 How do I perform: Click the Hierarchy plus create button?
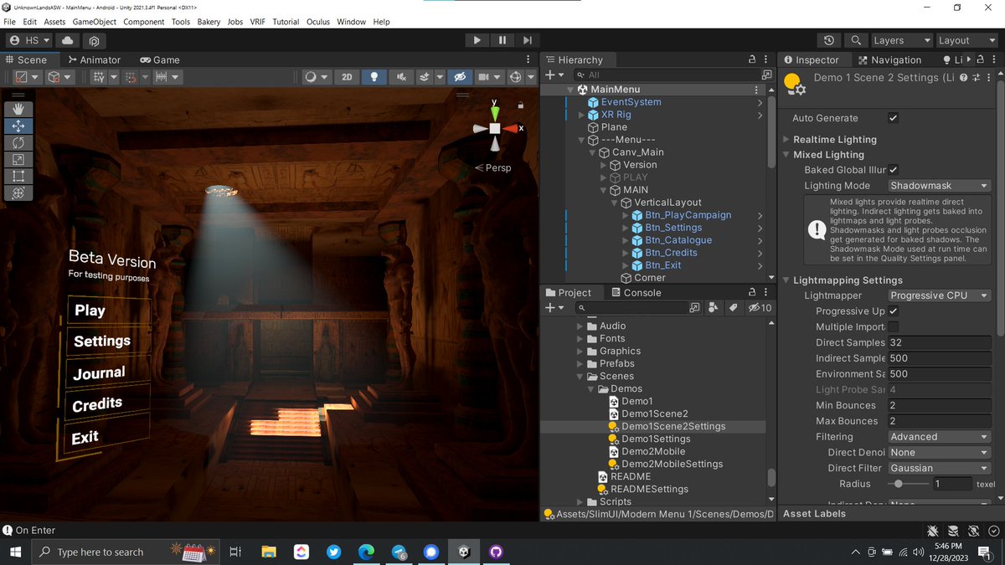[x=554, y=75]
